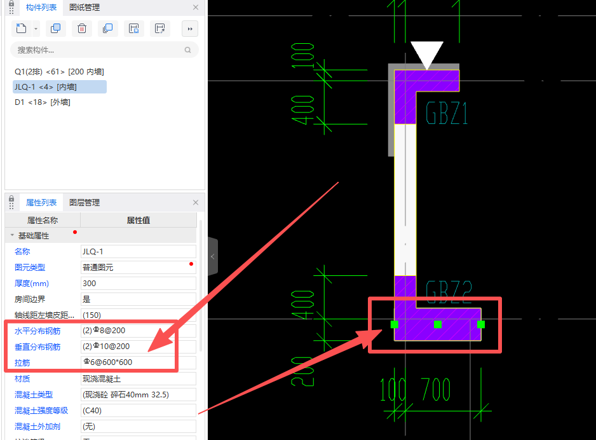Click the 拉筋 property label
Screen dimensions: 596x440
pyautogui.click(x=22, y=363)
